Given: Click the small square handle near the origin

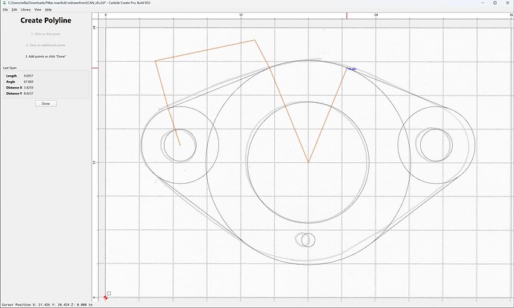Looking at the screenshot, I should pyautogui.click(x=109, y=293).
